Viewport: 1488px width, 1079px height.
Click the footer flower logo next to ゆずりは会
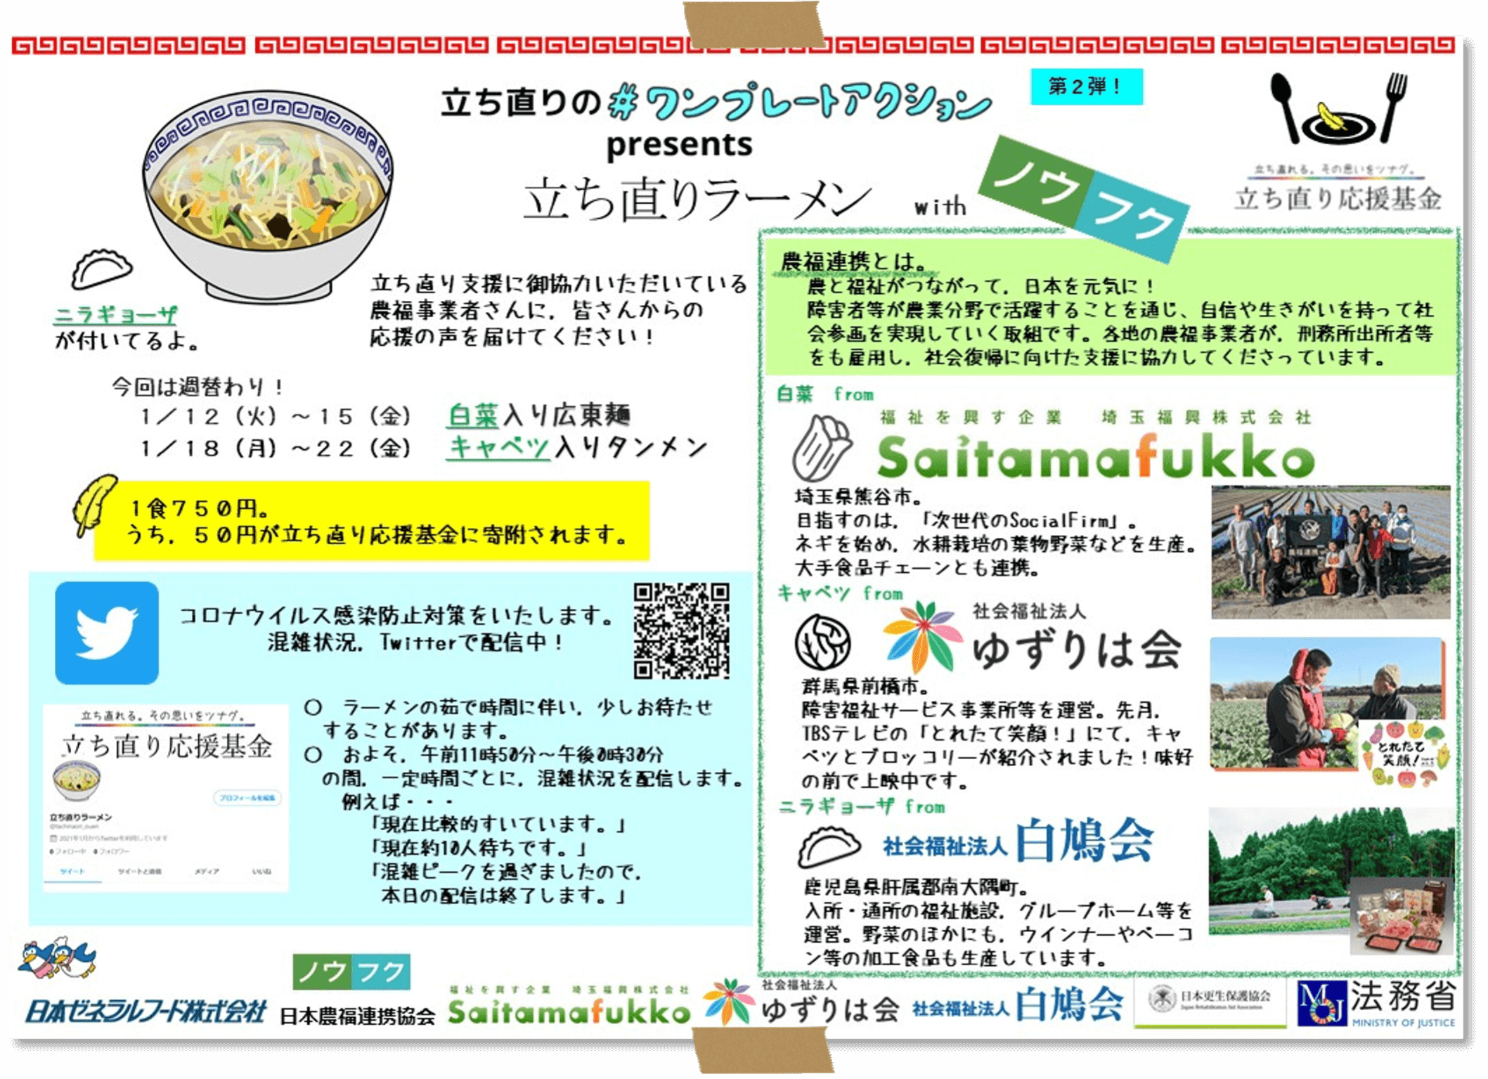(x=730, y=1002)
